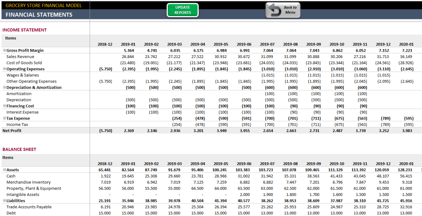The image size is (422, 216).
Task: Click Merchandise Inventory value 9.453
Action: (384, 182)
